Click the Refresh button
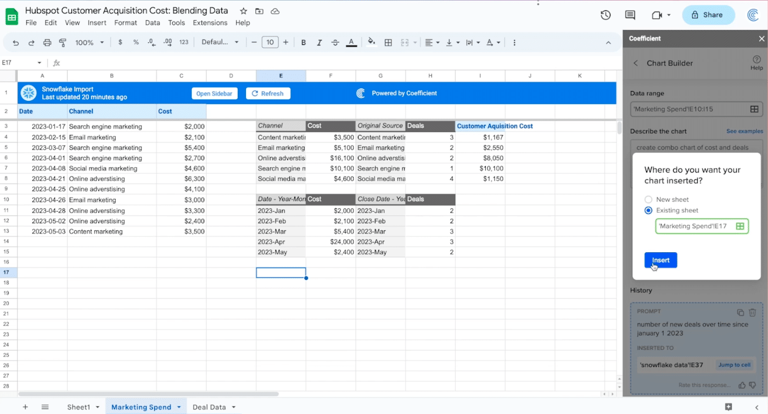The height and width of the screenshot is (414, 768). (268, 93)
